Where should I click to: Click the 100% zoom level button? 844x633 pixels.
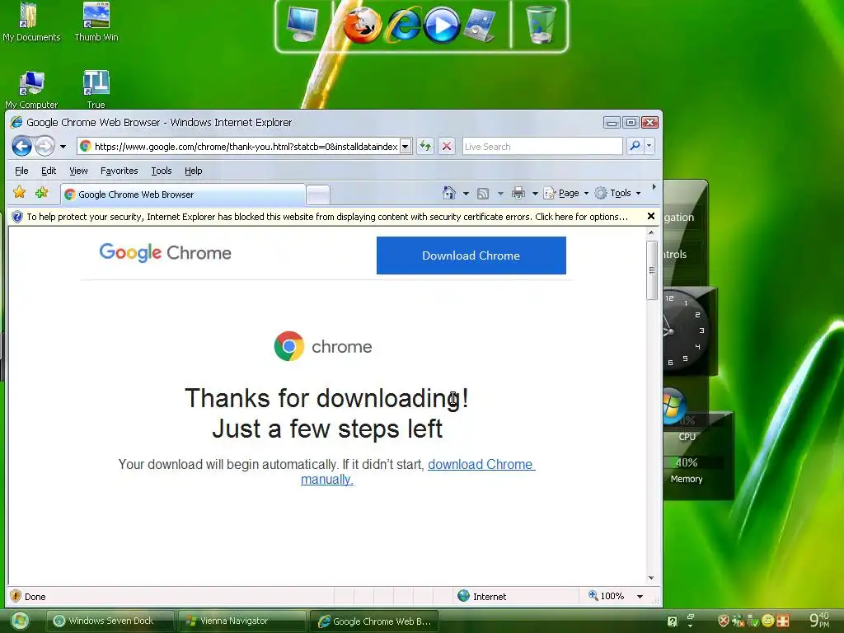[606, 596]
